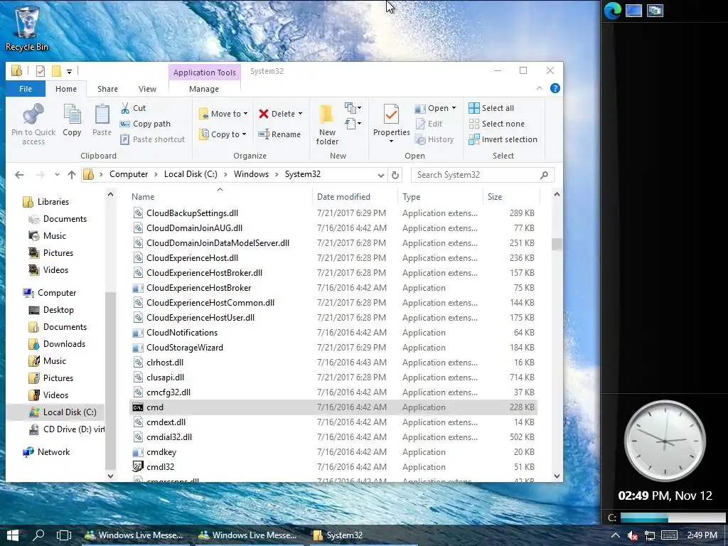Click navigation pane scrollbar thumb

[110, 381]
